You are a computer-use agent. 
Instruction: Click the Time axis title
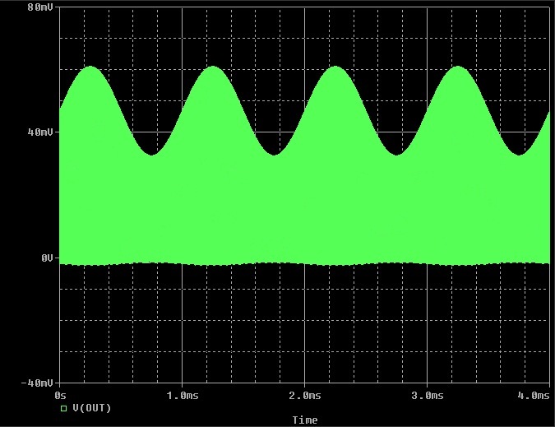point(305,420)
